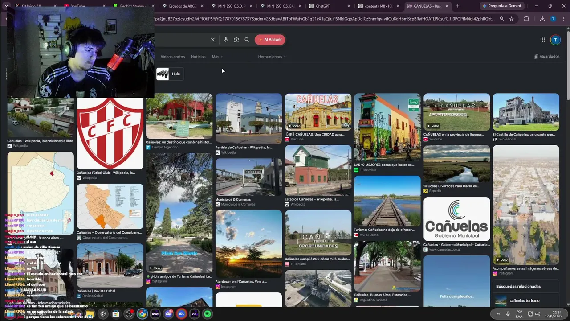Expand the Más dropdown
Viewport: 570px width, 321px height.
point(217,57)
